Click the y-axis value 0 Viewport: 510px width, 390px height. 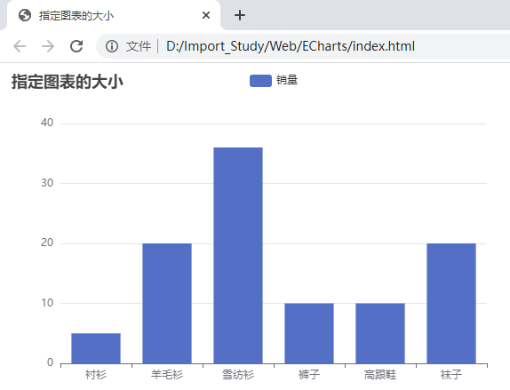[x=50, y=362]
